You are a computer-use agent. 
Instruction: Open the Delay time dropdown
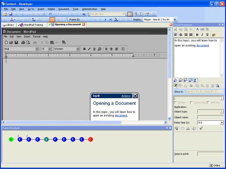222,123
